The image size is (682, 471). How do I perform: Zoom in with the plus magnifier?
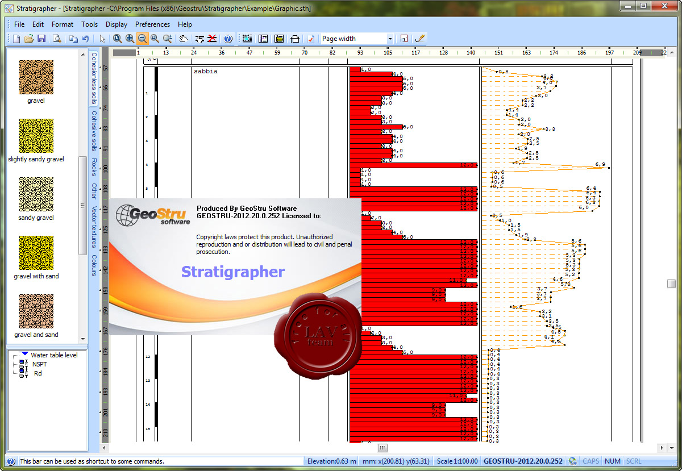[x=130, y=39]
